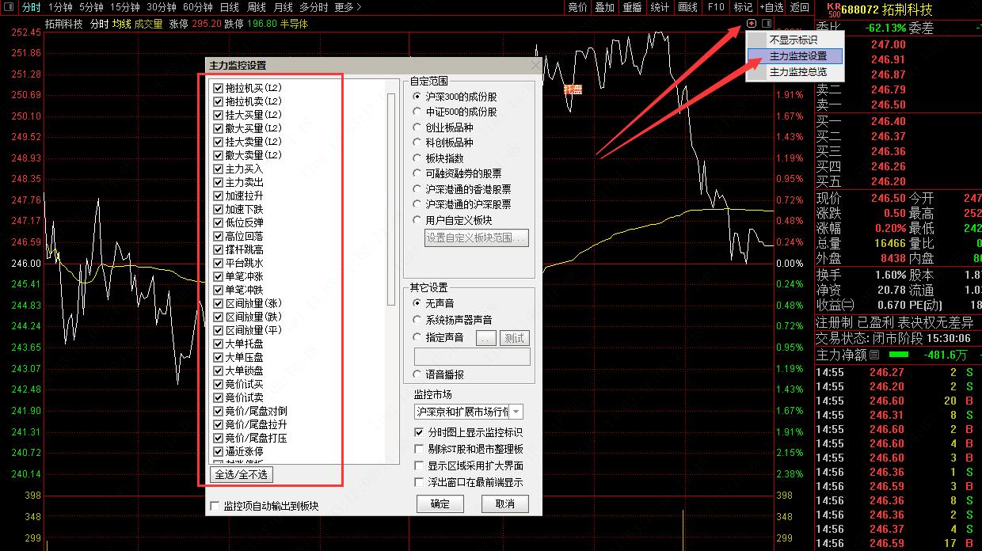Click the red monitor marker icon above chart
This screenshot has height=551, width=982.
point(752,24)
